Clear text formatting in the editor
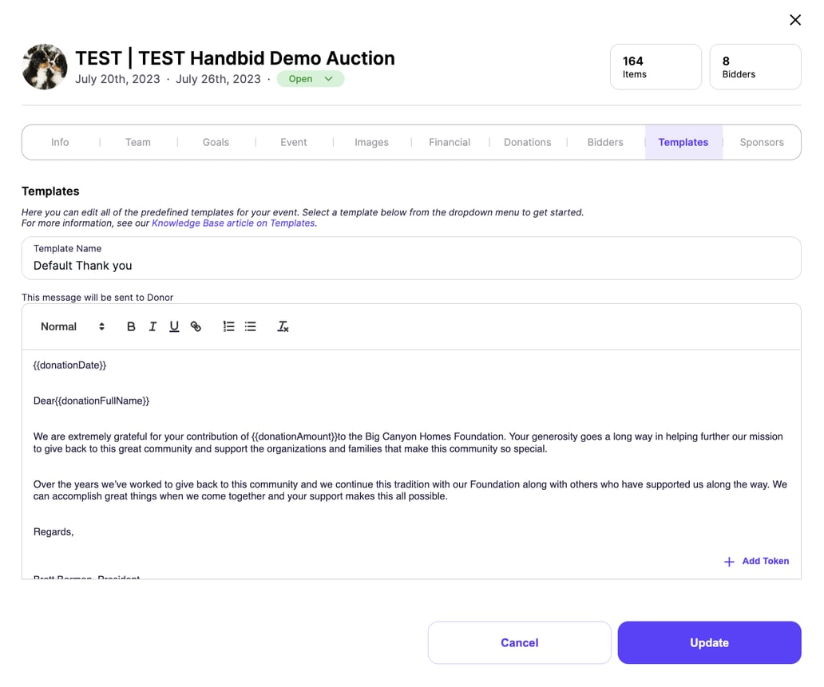Screen dimensions: 824x687 283,326
